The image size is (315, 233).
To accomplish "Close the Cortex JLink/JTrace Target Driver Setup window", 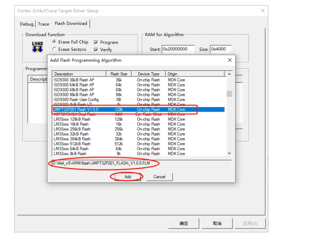I will 263,11.
